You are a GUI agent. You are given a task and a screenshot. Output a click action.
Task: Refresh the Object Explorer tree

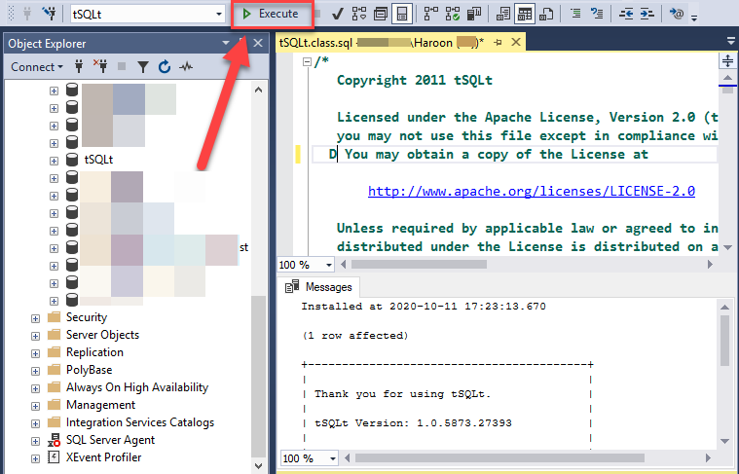click(x=164, y=67)
